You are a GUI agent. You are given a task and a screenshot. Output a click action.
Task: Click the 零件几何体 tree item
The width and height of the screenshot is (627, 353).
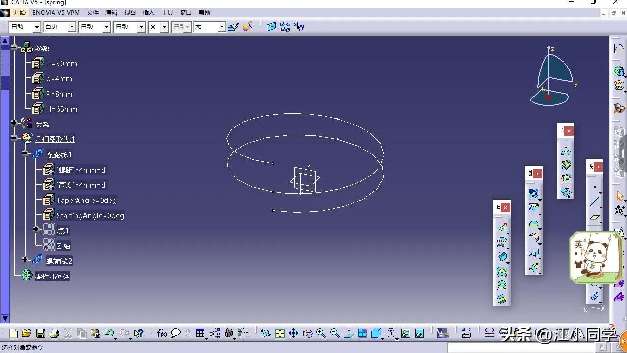click(x=52, y=277)
